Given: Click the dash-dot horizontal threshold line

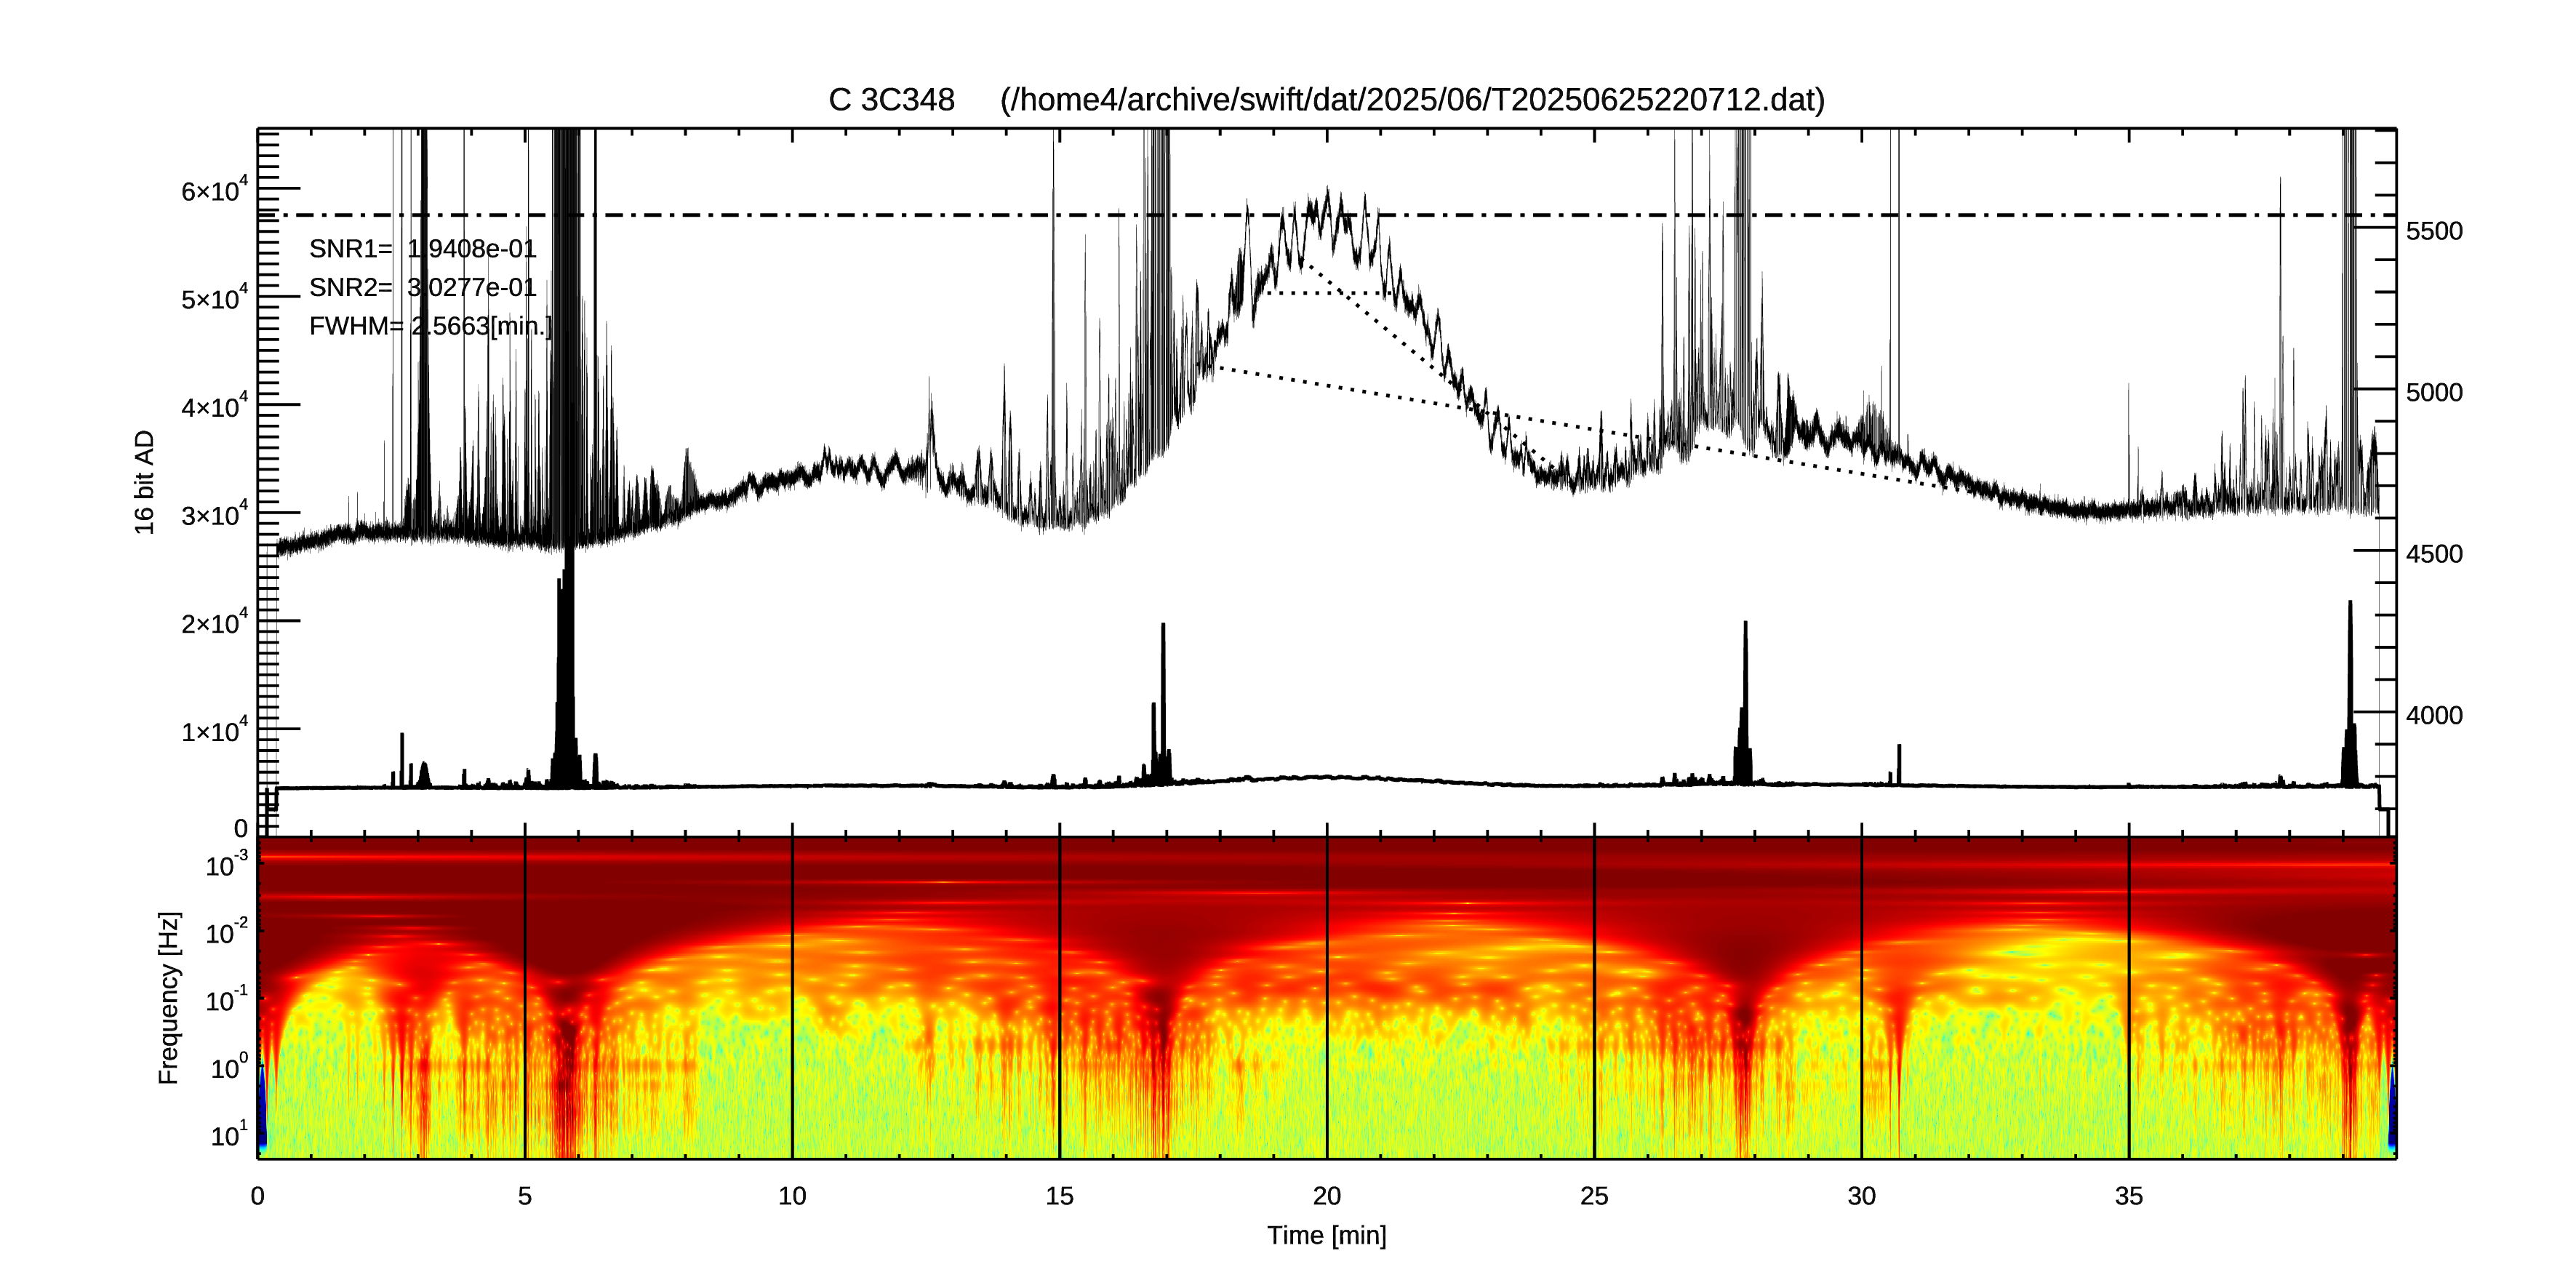Looking at the screenshot, I should tap(1326, 215).
